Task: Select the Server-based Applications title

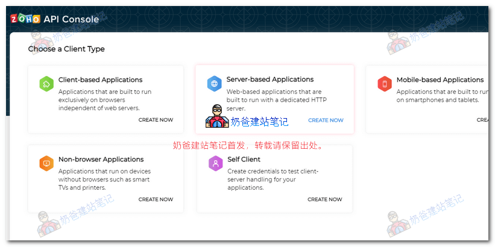Action: (x=270, y=80)
